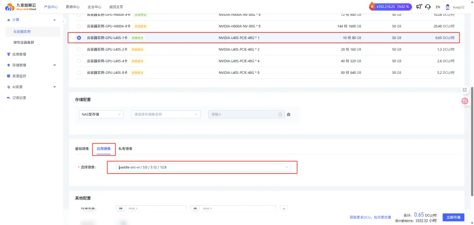Viewport: 474px width, 225px height.
Task: Click the 立即开通 button
Action: pyautogui.click(x=453, y=217)
